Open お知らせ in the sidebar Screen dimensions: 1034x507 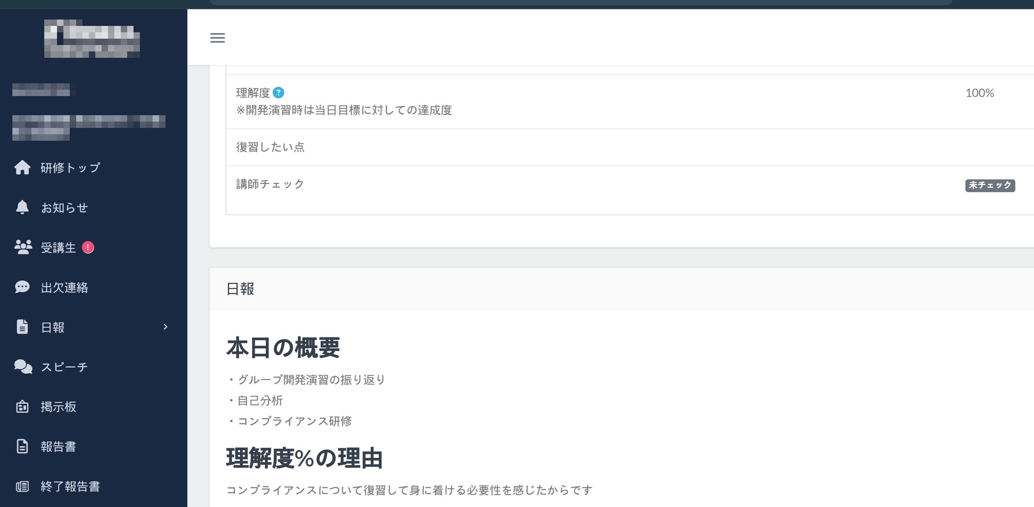click(x=64, y=207)
